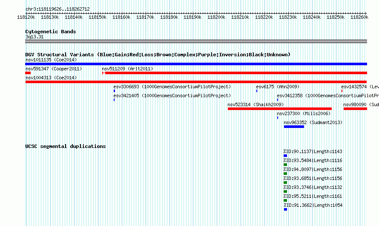Open the nsv591347 (Cooper2011) label
Screen dimensions: 379x226
[54, 69]
